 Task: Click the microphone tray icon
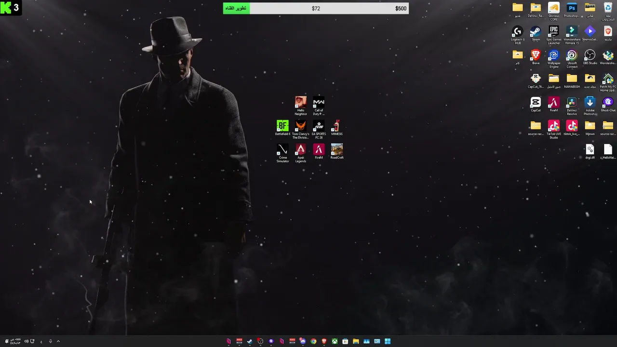51,341
